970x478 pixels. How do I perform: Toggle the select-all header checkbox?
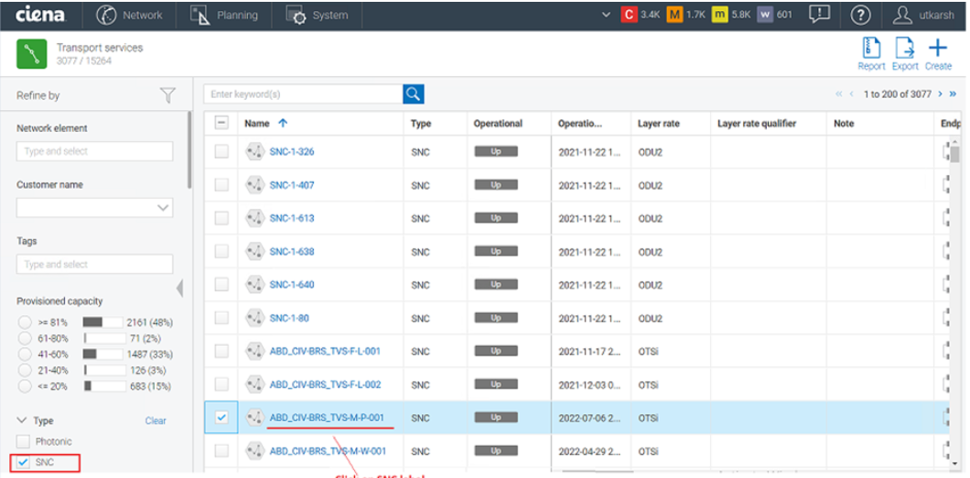(x=221, y=124)
